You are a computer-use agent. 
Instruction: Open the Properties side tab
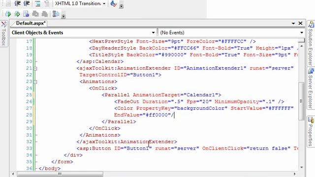(311, 131)
